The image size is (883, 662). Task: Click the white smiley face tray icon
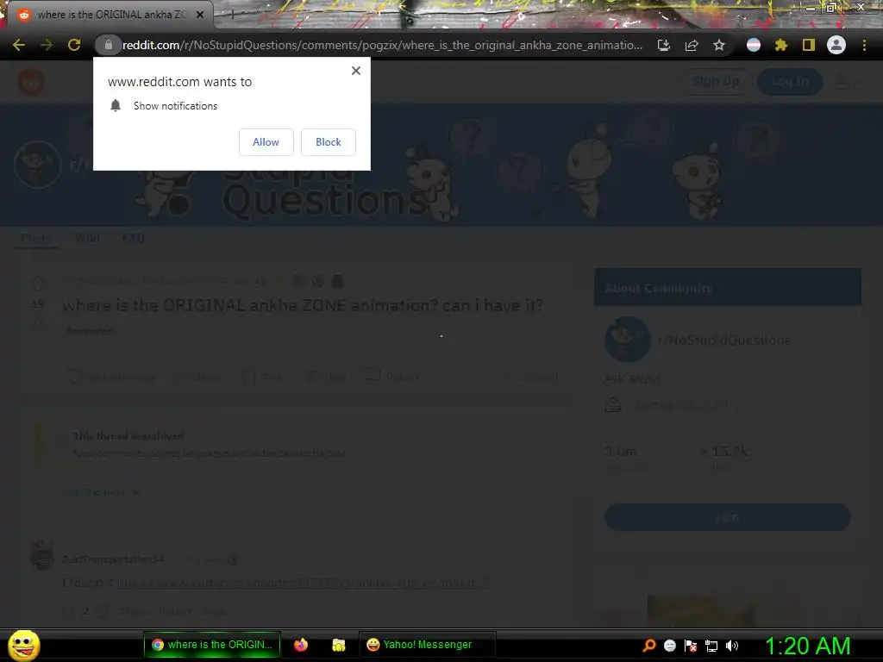point(669,646)
